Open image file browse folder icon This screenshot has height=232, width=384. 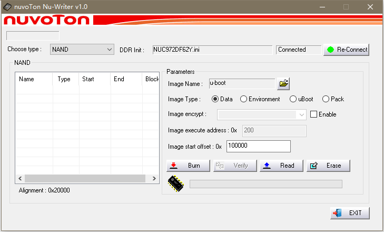[x=283, y=84]
